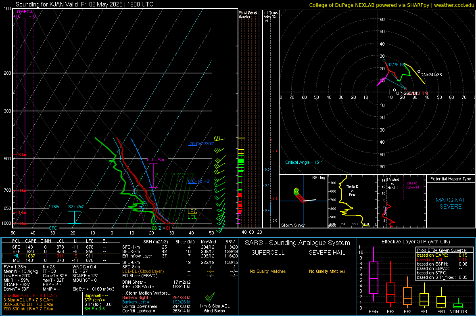476x316 pixels.
Task: Select the highlighted 'ML' parcel row
Action: click(x=61, y=256)
